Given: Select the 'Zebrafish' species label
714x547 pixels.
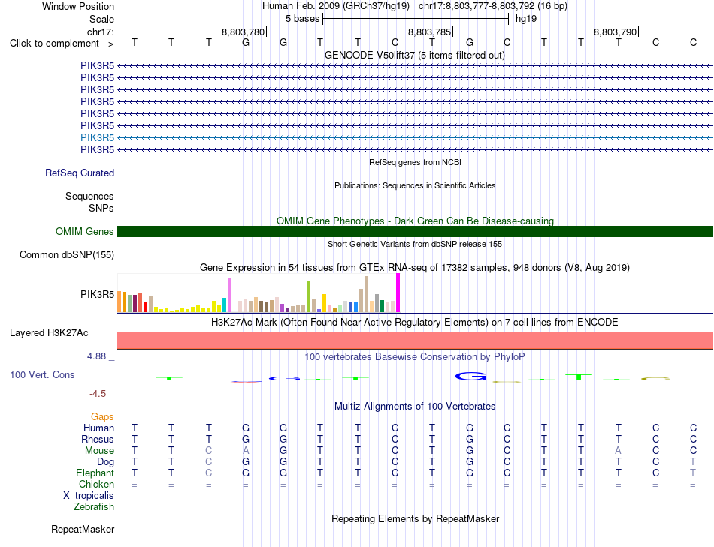Looking at the screenshot, I should coord(94,506).
